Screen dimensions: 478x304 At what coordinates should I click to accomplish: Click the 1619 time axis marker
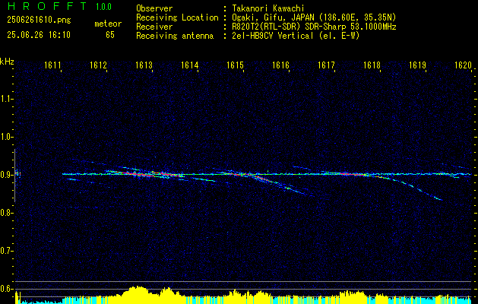pos(417,65)
